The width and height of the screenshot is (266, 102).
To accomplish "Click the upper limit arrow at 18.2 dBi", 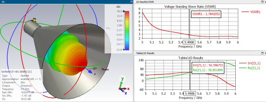I will (124, 11).
